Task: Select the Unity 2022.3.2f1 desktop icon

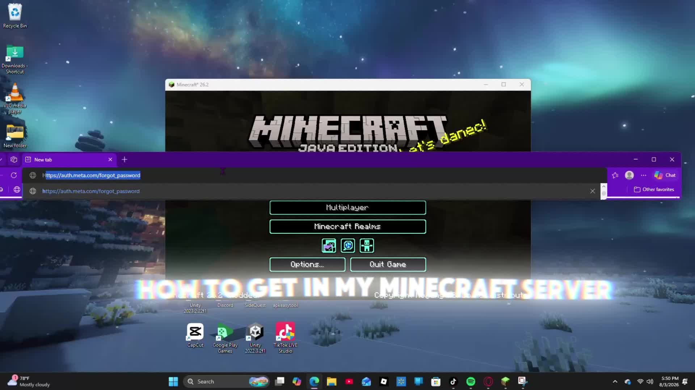Action: tap(255, 338)
